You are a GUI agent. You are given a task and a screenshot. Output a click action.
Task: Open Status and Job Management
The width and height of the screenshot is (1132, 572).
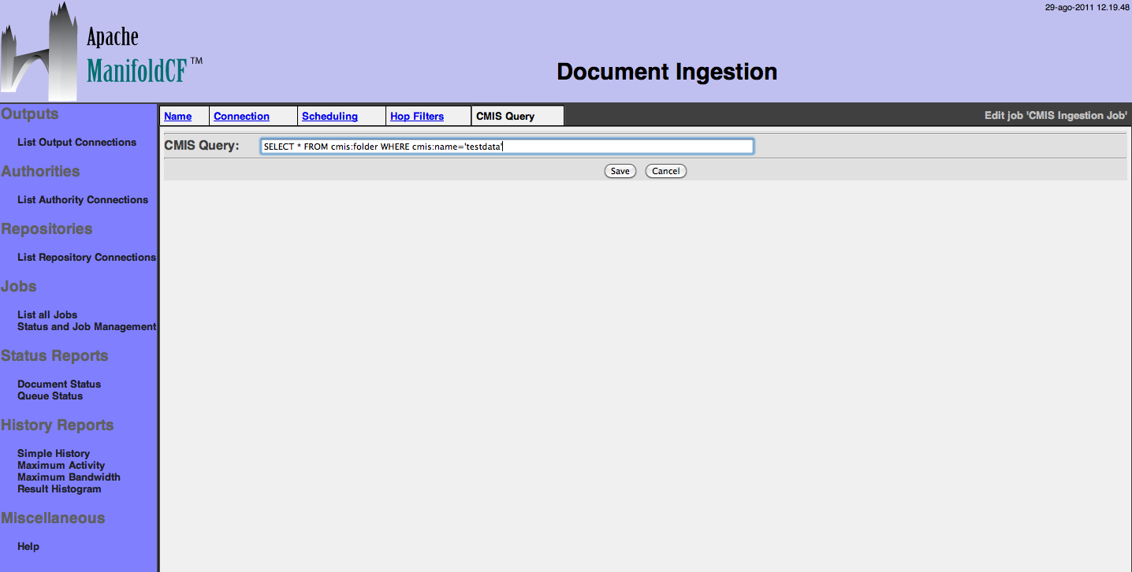(x=87, y=327)
